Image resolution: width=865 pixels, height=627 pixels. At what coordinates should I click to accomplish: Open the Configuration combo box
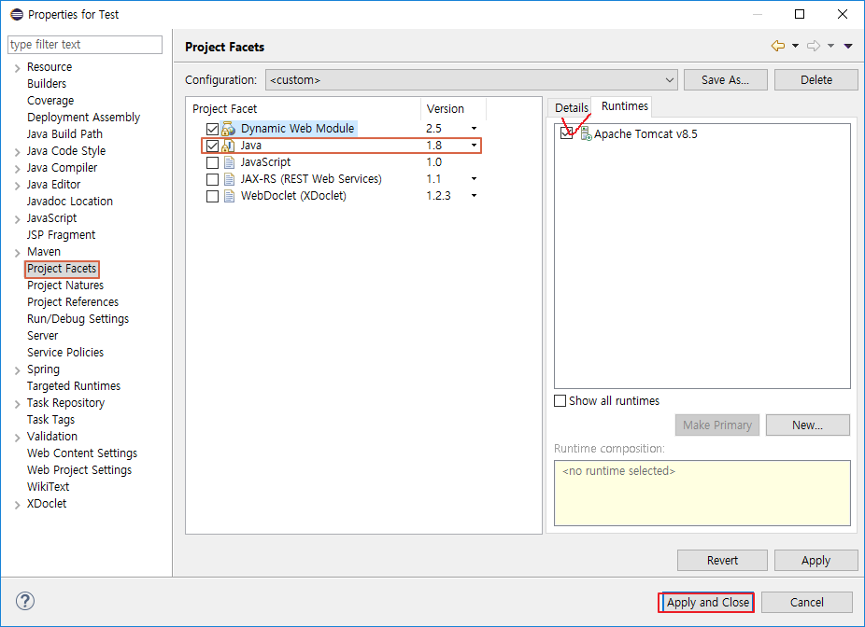pos(472,80)
